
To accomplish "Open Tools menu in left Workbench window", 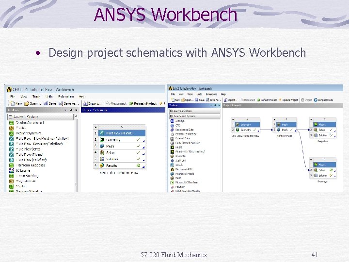I will [36, 97].
